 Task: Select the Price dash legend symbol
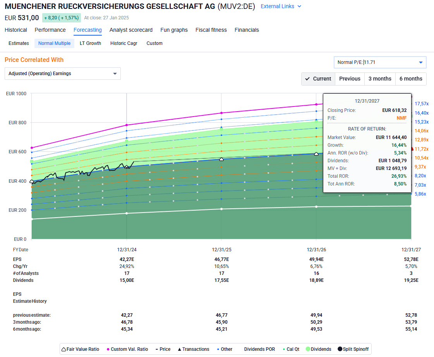[x=157, y=349]
